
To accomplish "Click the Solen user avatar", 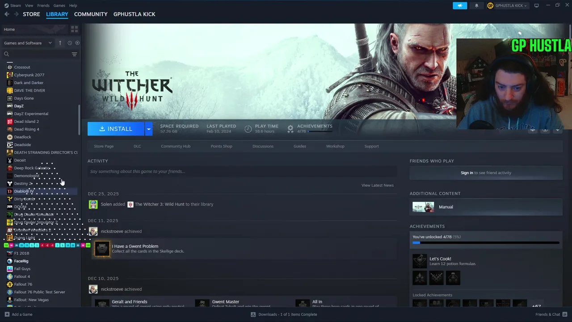I will (93, 204).
